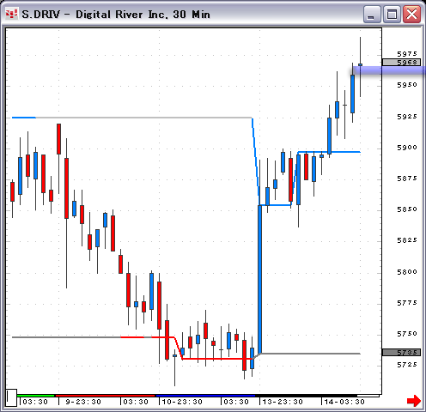Click the 13-23:30 time axis label
This screenshot has width=426, height=412.
283,402
